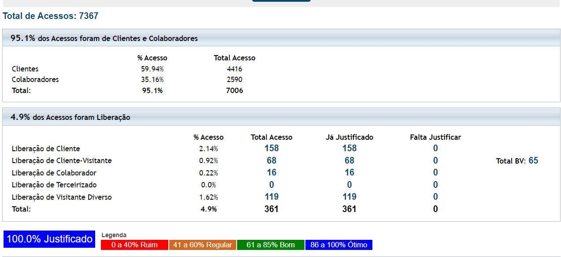
Task: Open Já Justificado 68 for Cliente-Visitante
Action: pos(349,160)
